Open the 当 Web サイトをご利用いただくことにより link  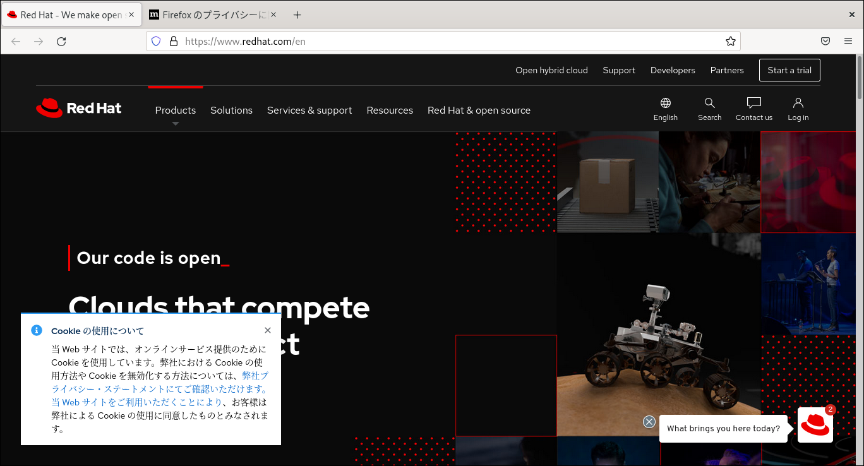point(136,402)
